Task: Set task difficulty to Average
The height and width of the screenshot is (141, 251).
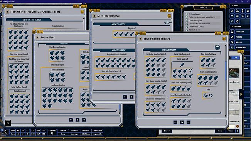Action: click(74, 134)
